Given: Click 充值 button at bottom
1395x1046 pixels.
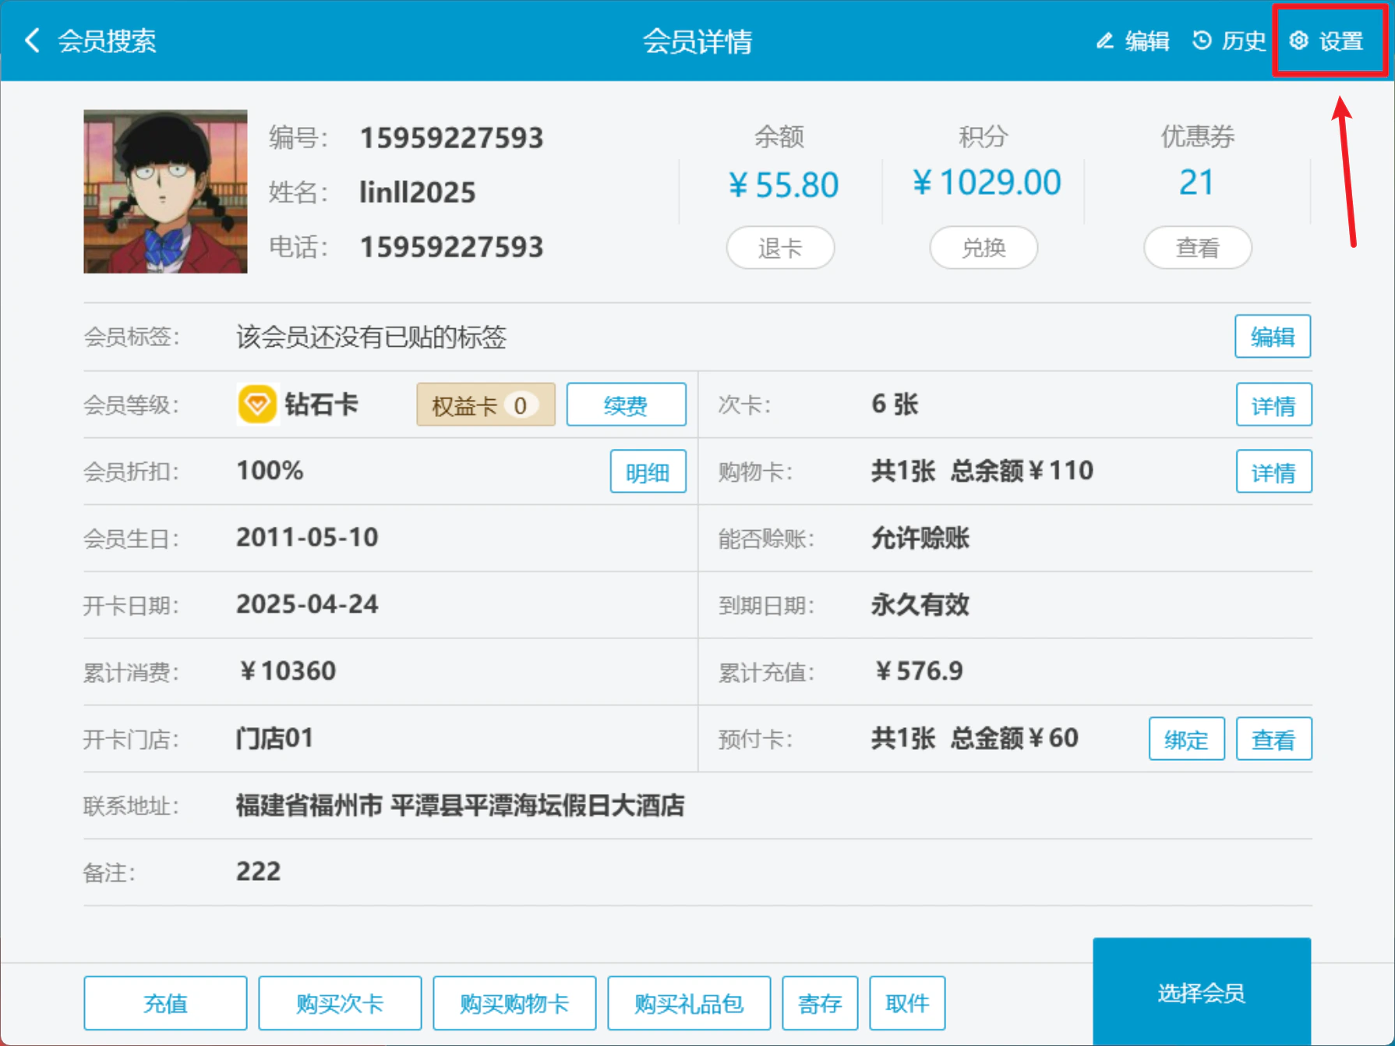Looking at the screenshot, I should coord(165,1003).
